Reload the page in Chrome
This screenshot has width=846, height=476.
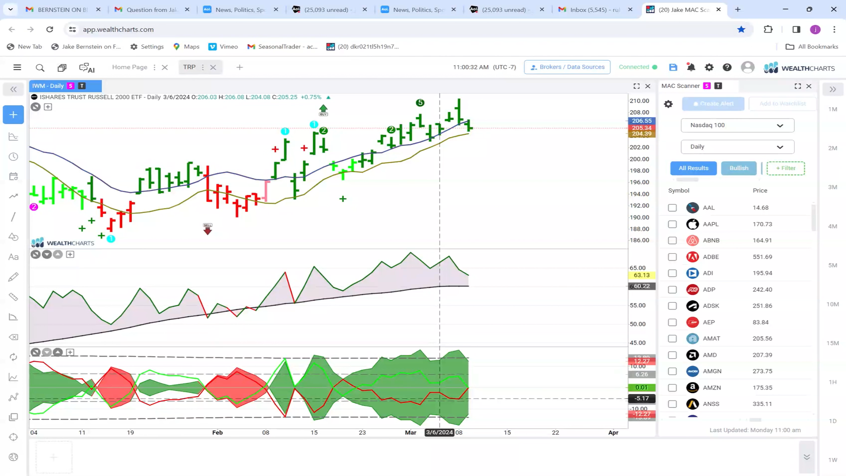tap(50, 29)
